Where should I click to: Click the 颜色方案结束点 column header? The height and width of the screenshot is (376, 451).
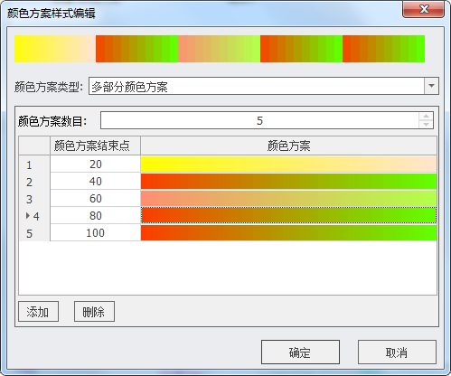pyautogui.click(x=95, y=146)
